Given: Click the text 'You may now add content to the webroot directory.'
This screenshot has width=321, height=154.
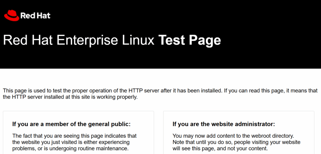Looking at the screenshot, I should (233, 136).
